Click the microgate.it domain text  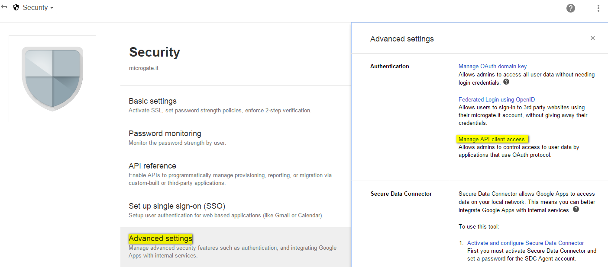point(144,68)
